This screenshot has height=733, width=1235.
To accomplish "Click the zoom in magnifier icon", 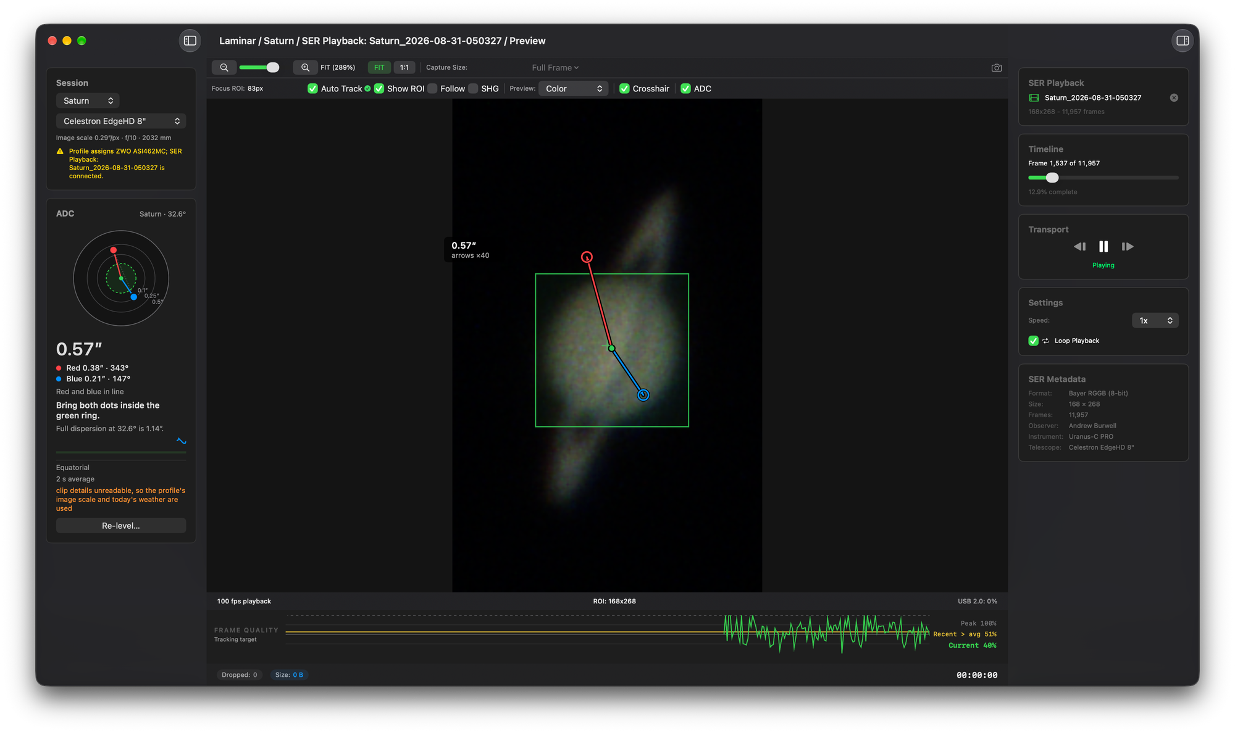I will coord(305,67).
